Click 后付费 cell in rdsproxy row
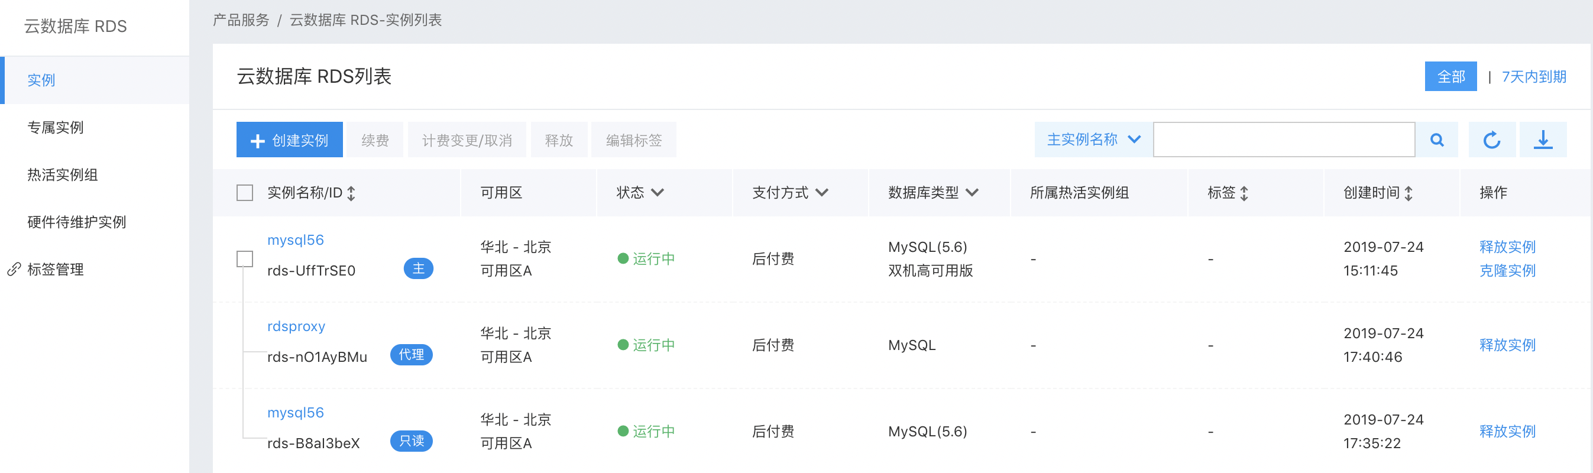 point(773,345)
